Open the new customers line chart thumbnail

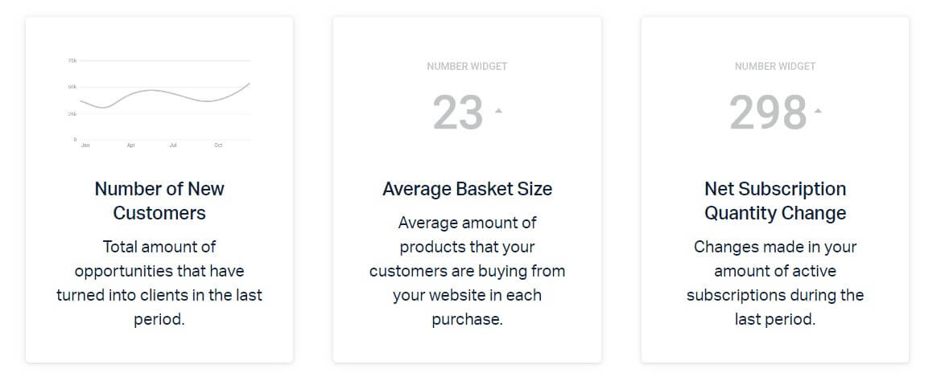[x=159, y=103]
